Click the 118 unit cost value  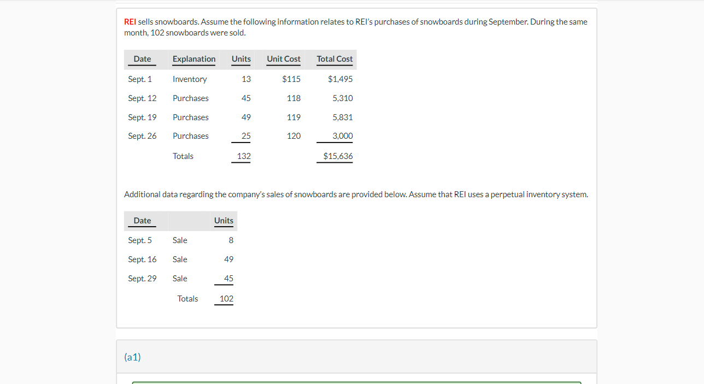pyautogui.click(x=294, y=98)
